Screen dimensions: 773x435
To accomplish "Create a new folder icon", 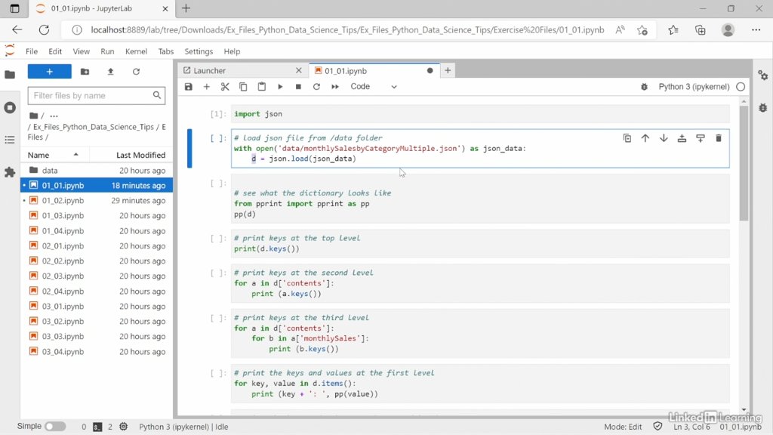I will click(x=85, y=72).
